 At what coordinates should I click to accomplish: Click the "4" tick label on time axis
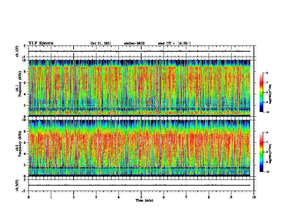(119, 197)
